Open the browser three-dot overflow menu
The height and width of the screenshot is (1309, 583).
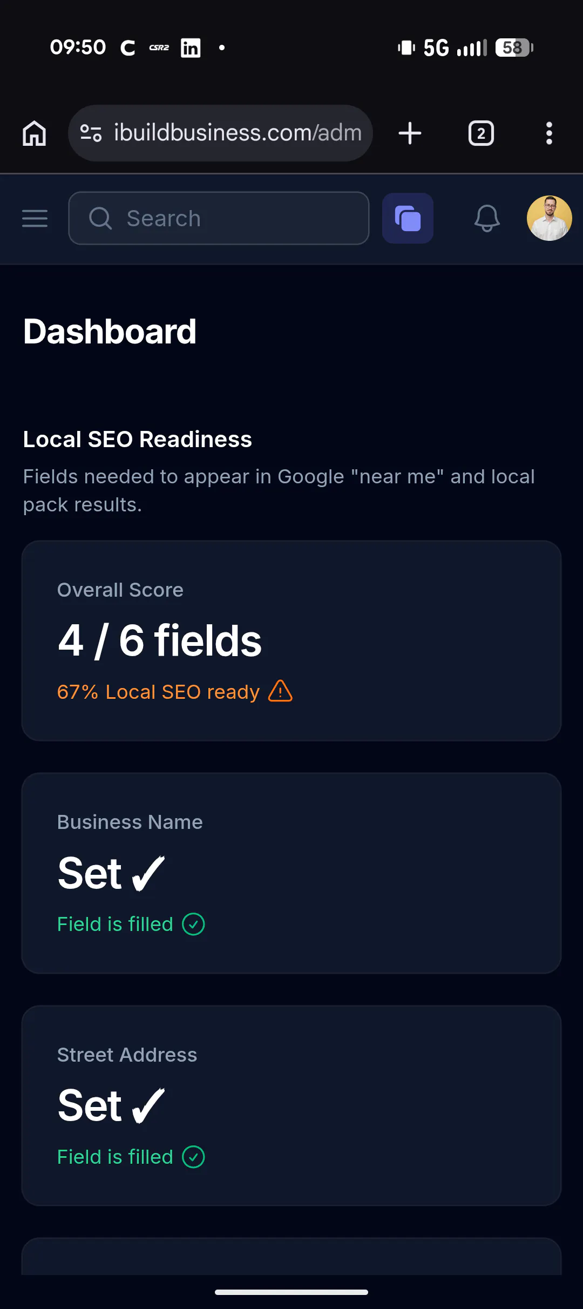[x=549, y=133]
